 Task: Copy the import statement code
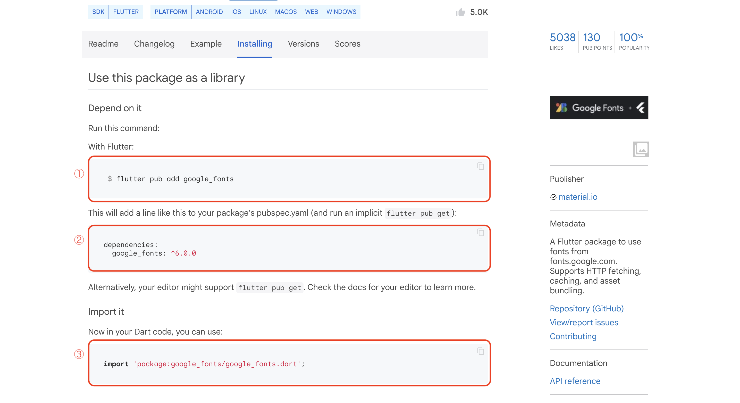pos(480,351)
